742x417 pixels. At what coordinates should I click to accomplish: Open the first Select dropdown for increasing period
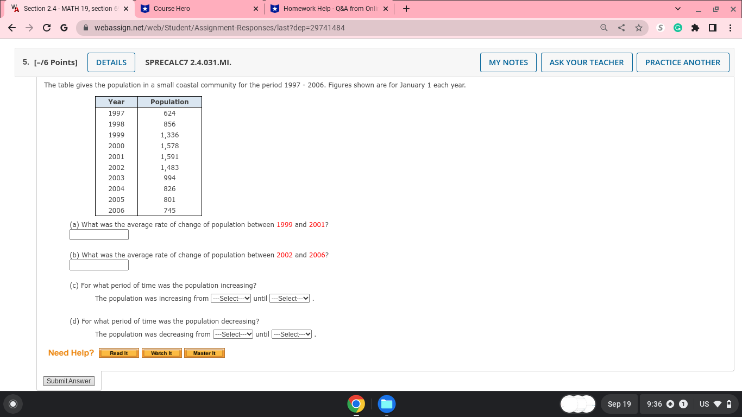[x=231, y=298]
